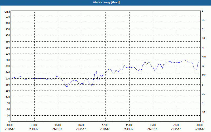Click the 150 y-axis label

click(x=8, y=91)
